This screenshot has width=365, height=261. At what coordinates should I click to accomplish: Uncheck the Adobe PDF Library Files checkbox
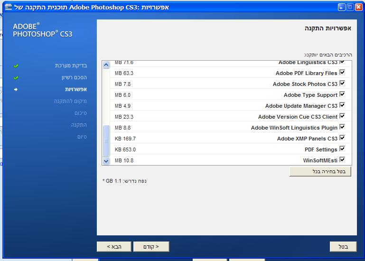pos(342,73)
